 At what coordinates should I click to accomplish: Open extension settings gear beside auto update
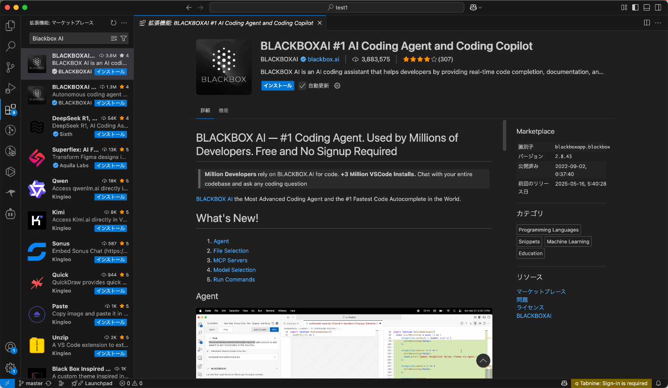(x=337, y=86)
